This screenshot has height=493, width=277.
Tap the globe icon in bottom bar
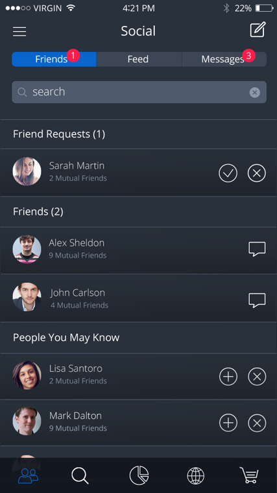pos(195,475)
